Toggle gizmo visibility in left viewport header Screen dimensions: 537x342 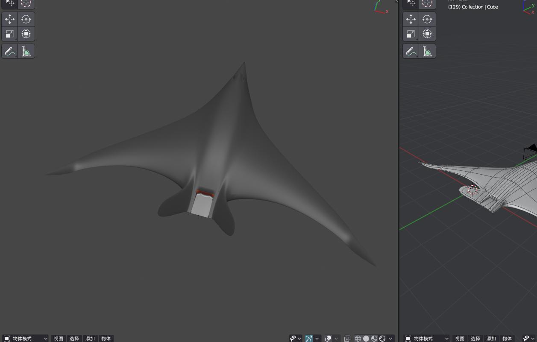coord(308,339)
